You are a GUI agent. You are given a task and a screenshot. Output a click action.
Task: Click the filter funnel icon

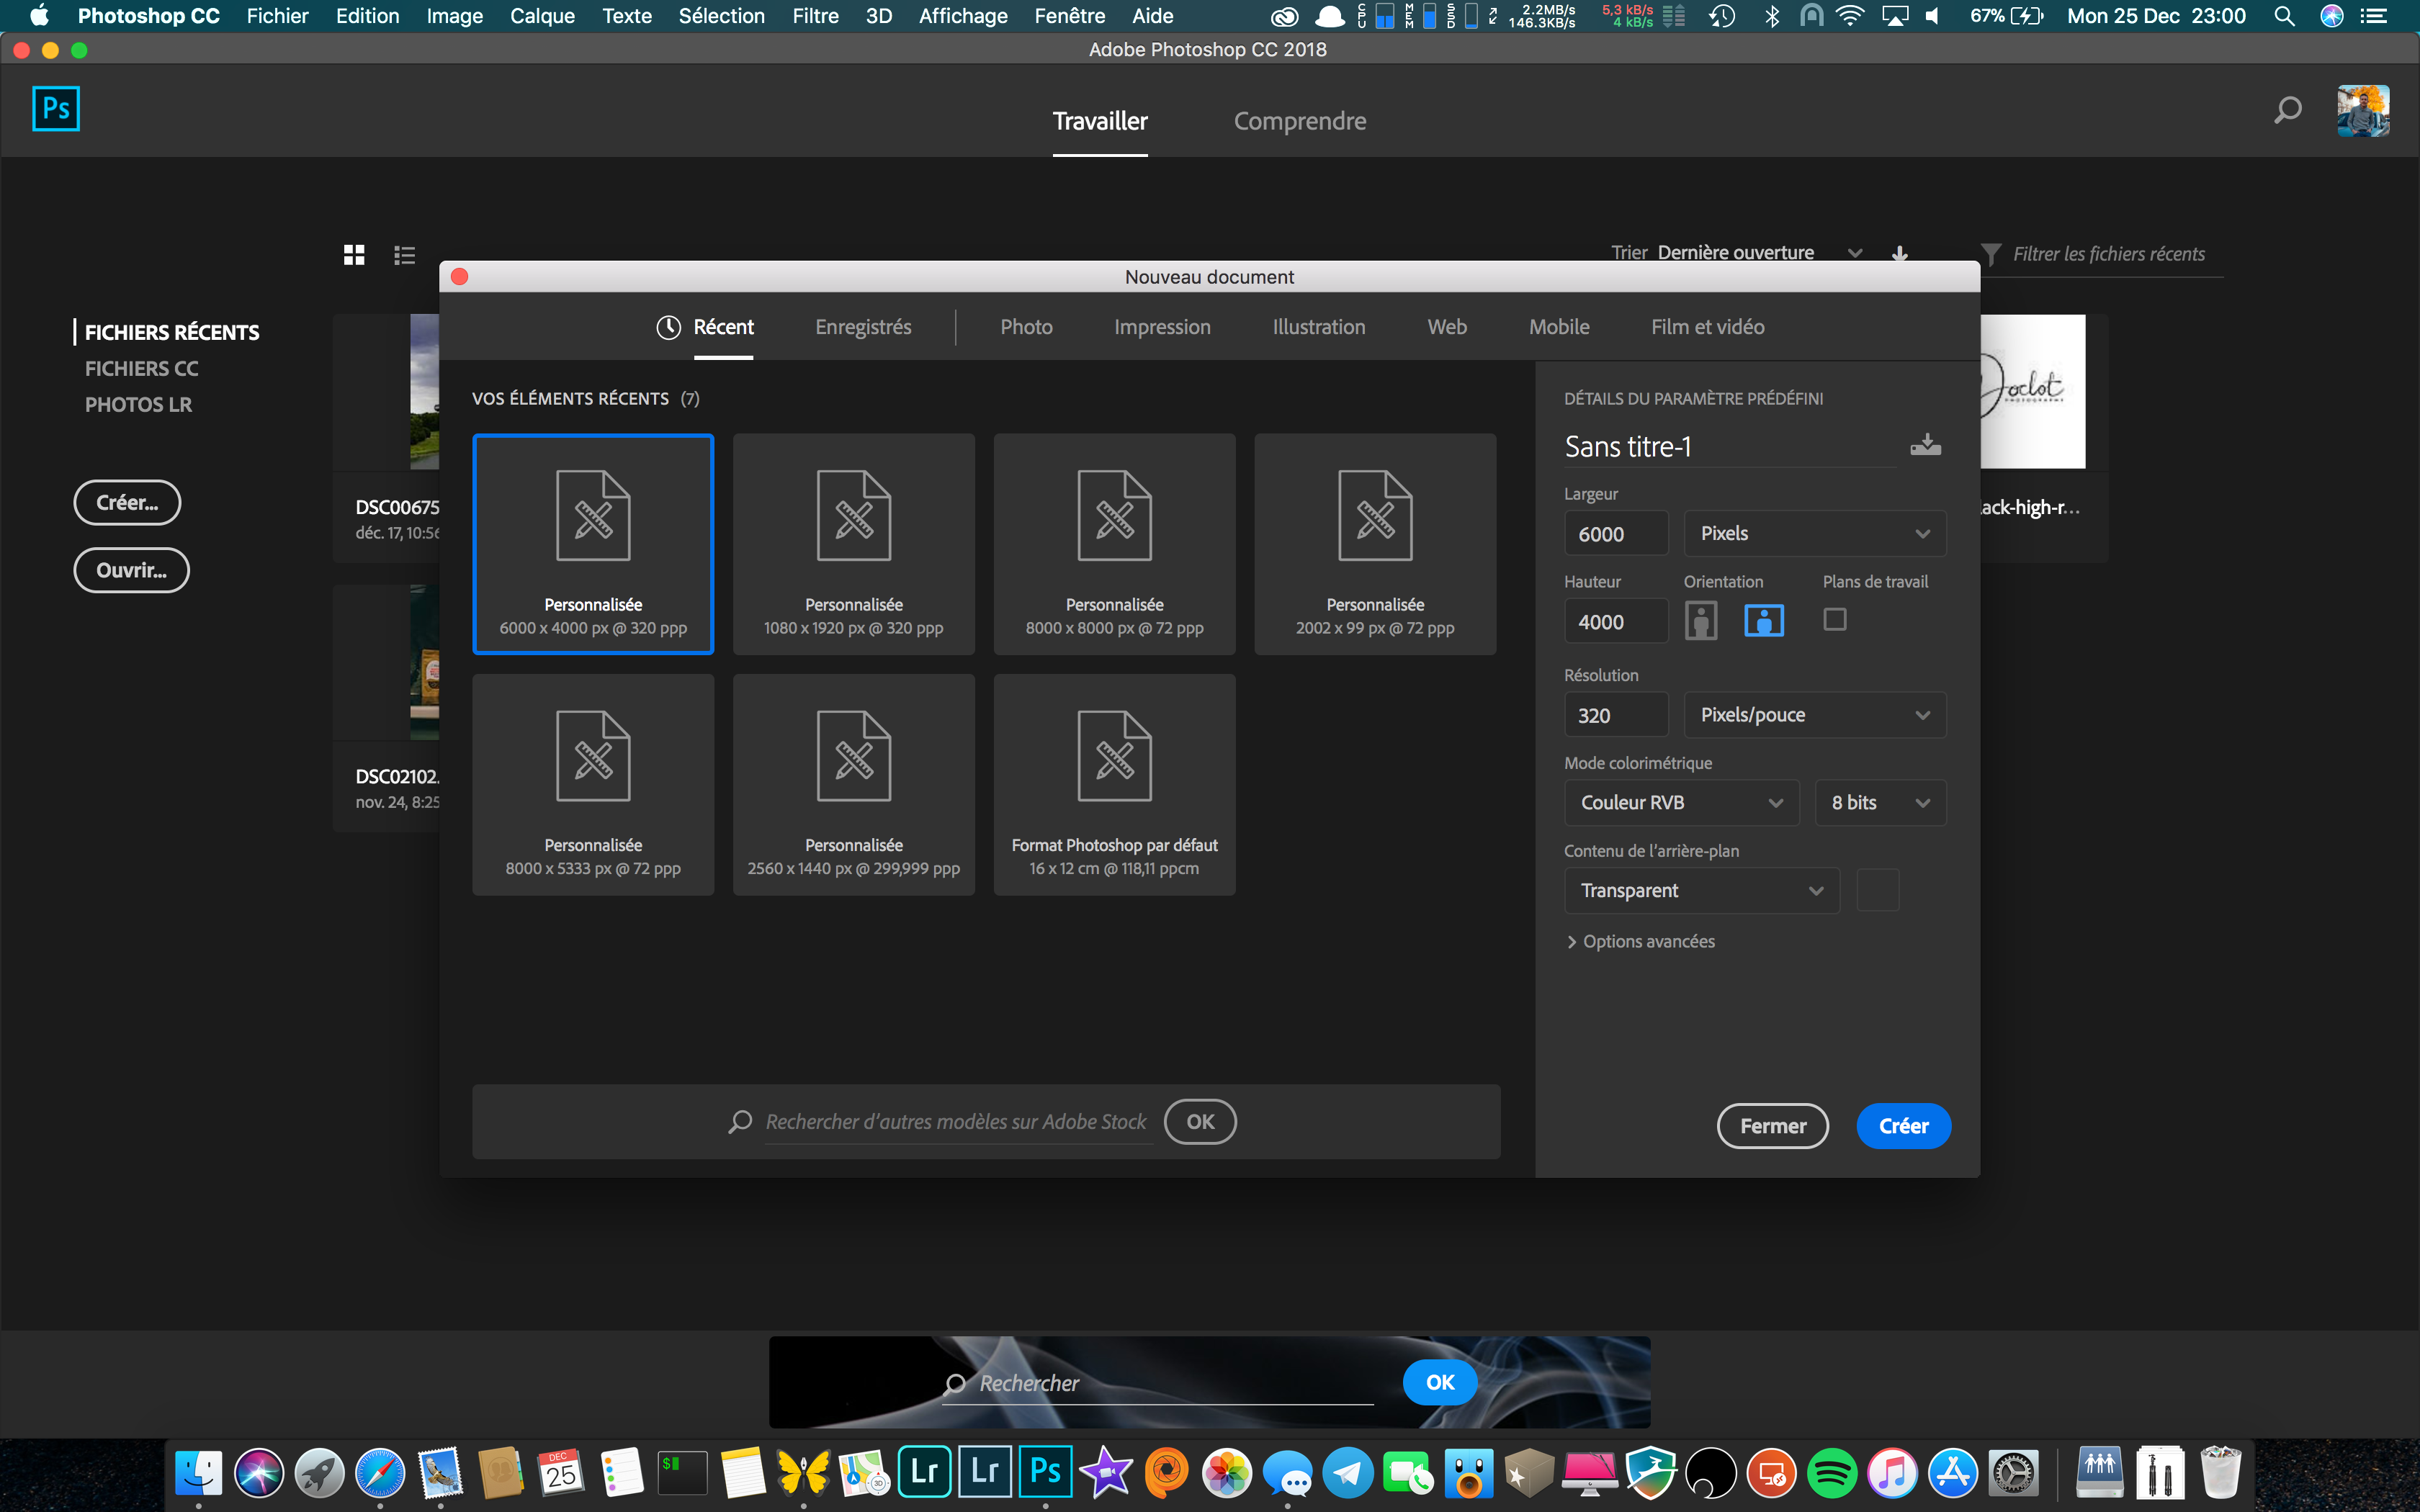(1991, 254)
